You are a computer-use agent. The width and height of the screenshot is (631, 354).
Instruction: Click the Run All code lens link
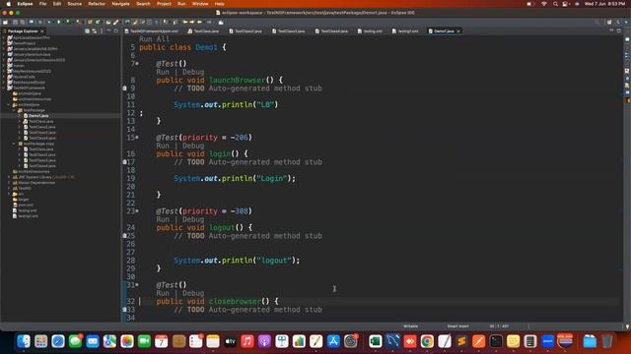pos(155,39)
